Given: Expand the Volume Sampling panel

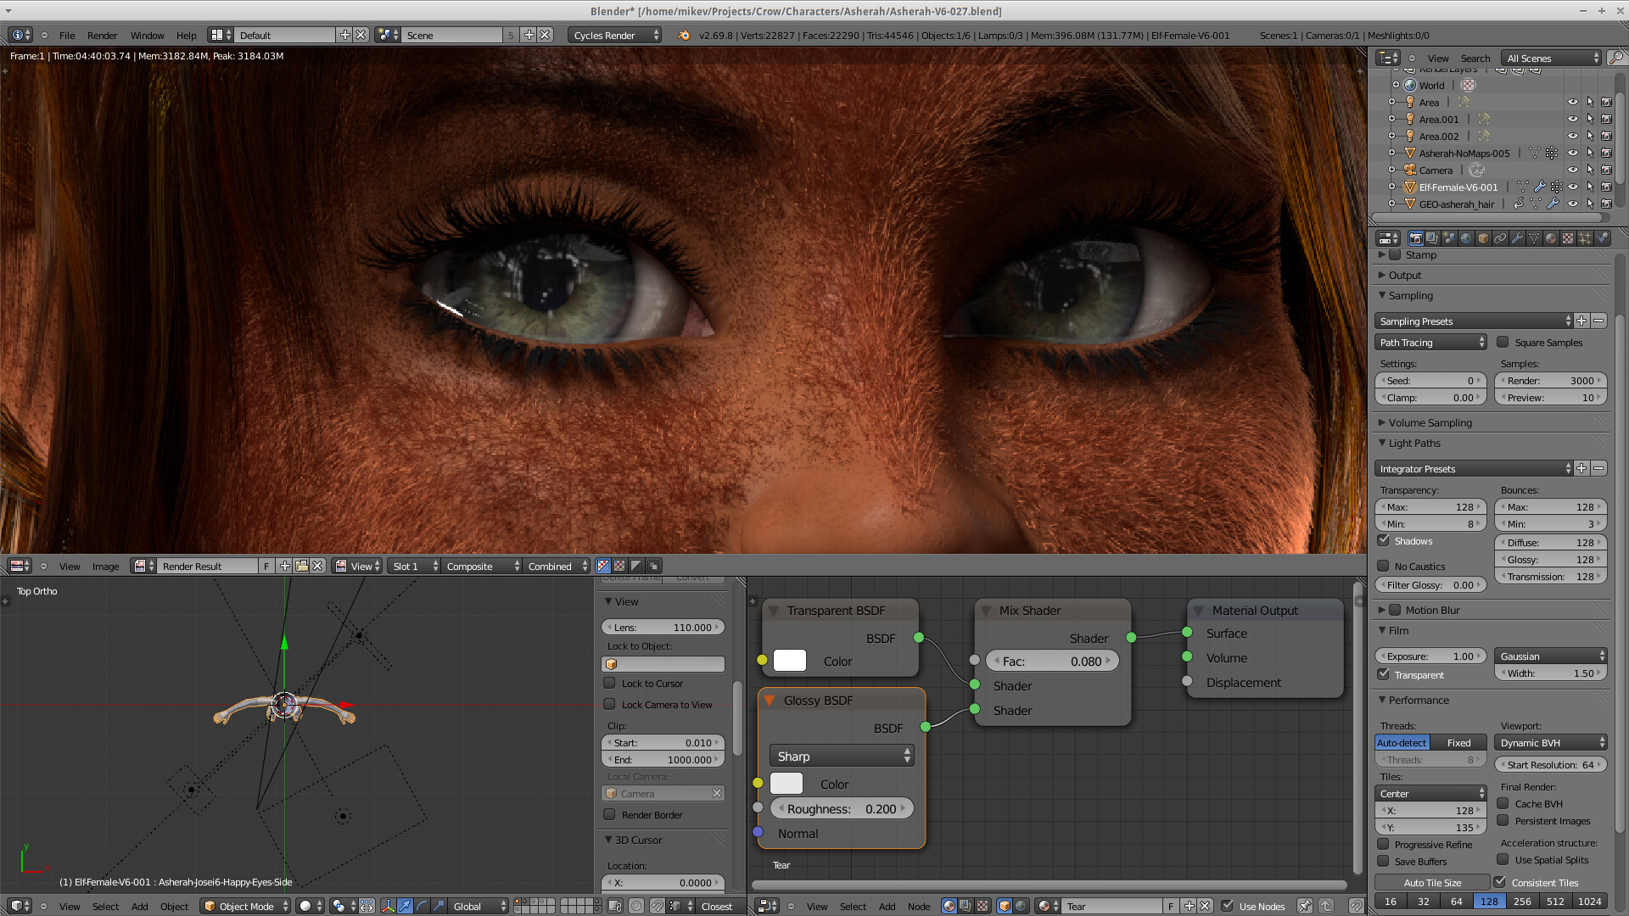Looking at the screenshot, I should click(x=1430, y=422).
